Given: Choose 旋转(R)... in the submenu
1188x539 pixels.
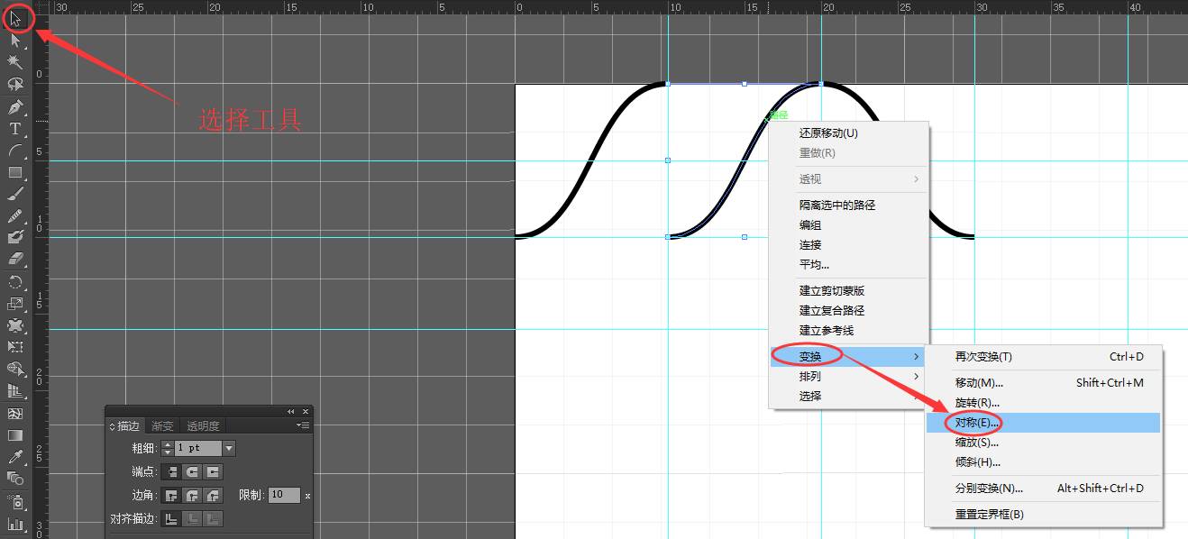Looking at the screenshot, I should point(1043,402).
